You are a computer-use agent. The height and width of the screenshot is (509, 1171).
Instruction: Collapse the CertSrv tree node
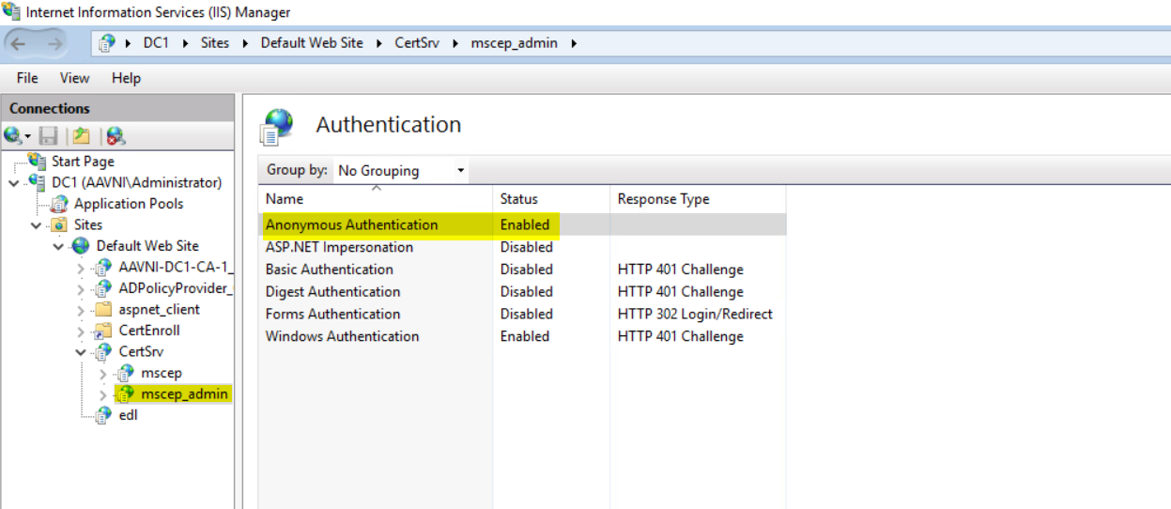[82, 352]
